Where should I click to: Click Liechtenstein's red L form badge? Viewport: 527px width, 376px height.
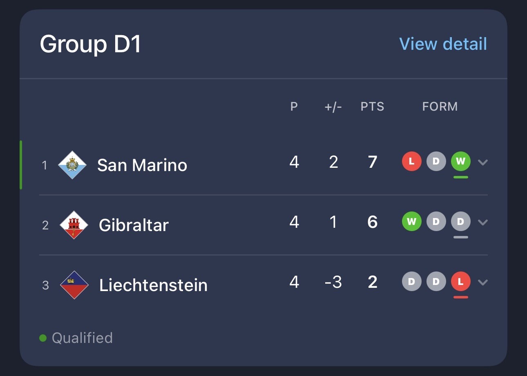461,282
